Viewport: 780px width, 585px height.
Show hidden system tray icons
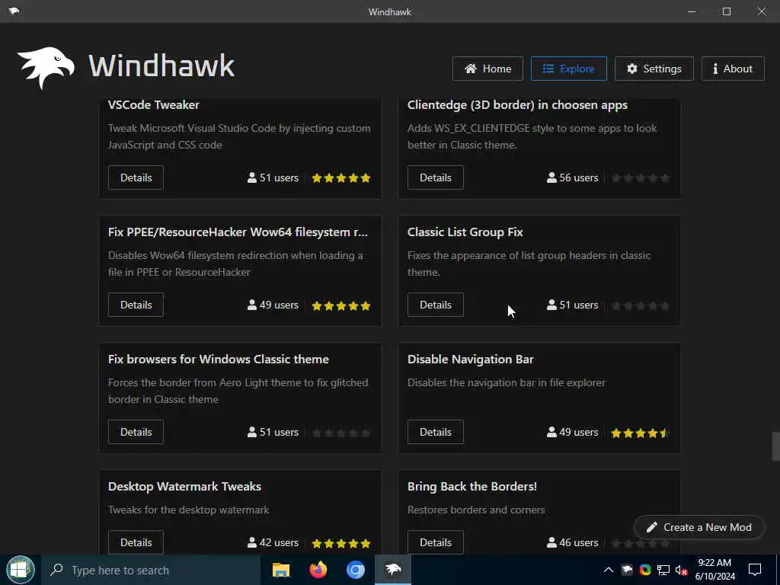[x=609, y=570]
